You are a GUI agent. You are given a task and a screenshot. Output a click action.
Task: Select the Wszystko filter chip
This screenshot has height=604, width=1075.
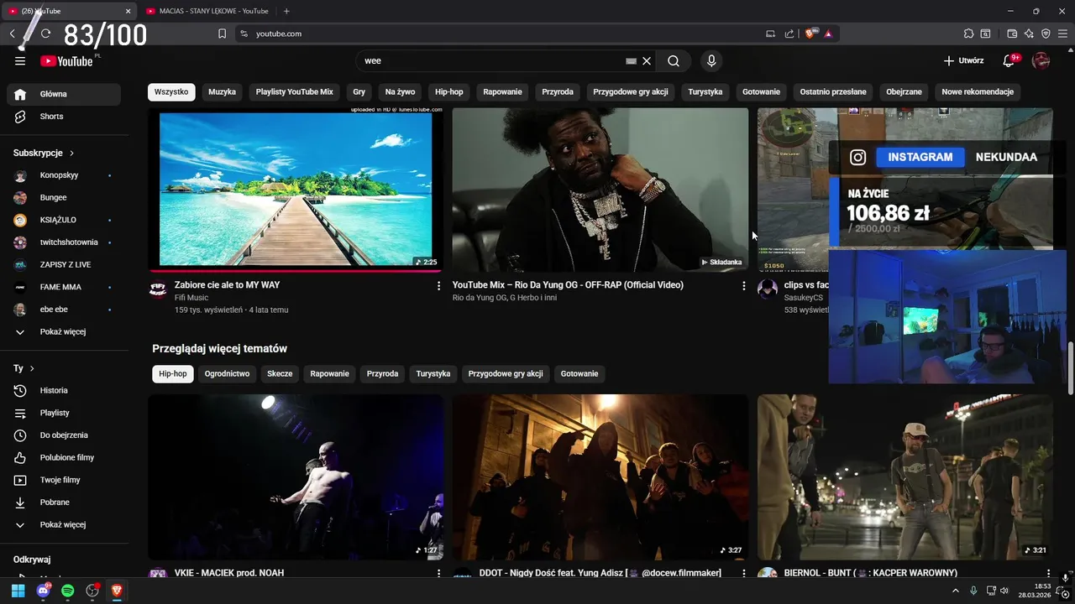[171, 91]
